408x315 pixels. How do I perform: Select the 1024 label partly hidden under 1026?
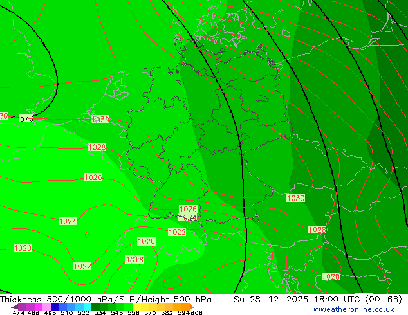point(188,218)
